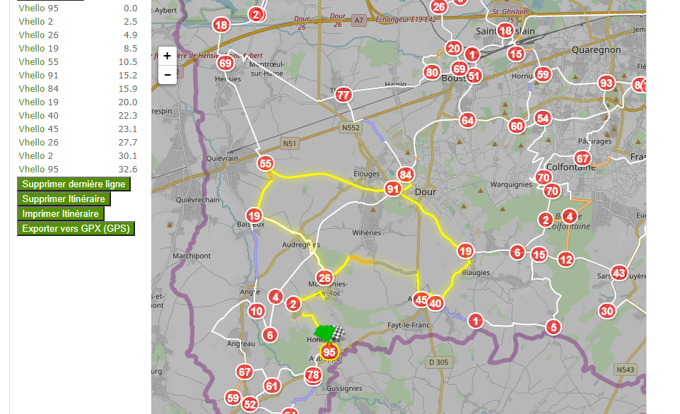Click node 84 marker on the map
680x414 pixels.
click(406, 175)
